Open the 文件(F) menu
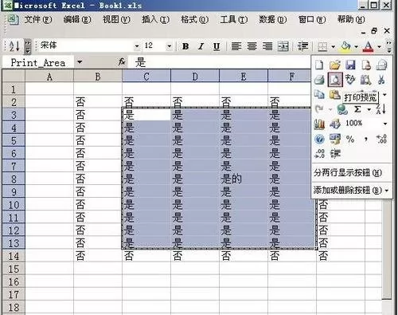The height and width of the screenshot is (315, 398). 38,19
